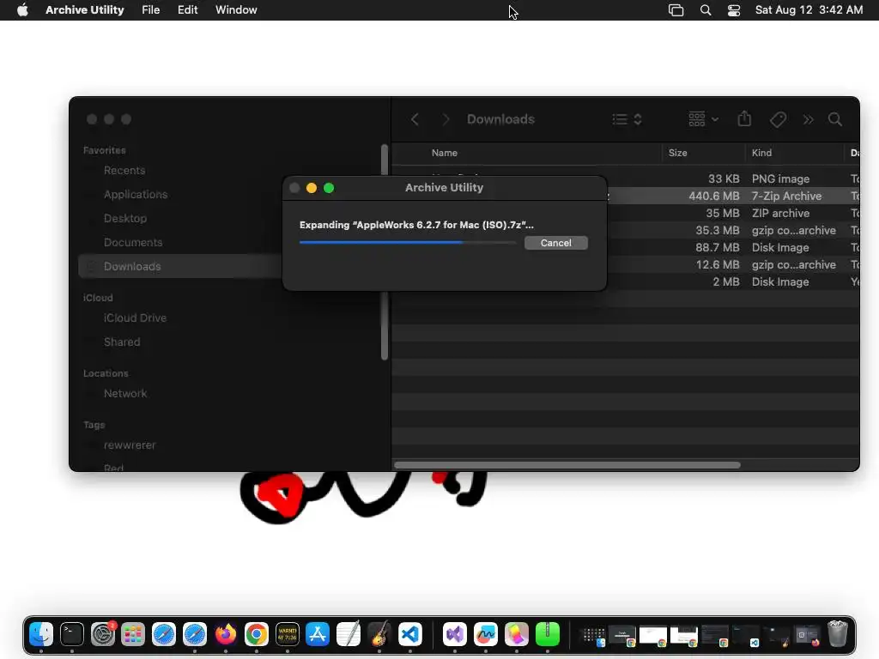Image resolution: width=879 pixels, height=659 pixels.
Task: Open the Edit menu
Action: (187, 10)
